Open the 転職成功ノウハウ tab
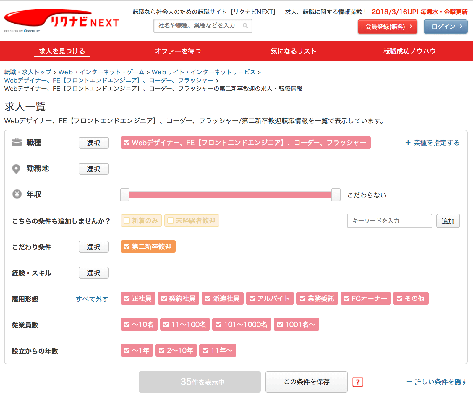The image size is (473, 402). pyautogui.click(x=409, y=51)
